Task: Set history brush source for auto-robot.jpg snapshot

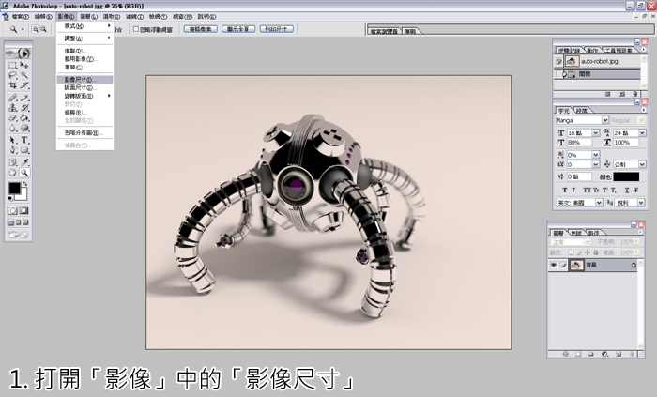Action: point(558,62)
